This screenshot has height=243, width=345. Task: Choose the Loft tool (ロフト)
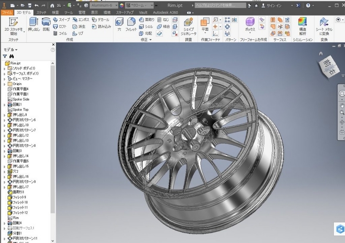point(60,26)
